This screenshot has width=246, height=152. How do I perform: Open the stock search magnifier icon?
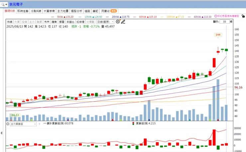[3, 4]
